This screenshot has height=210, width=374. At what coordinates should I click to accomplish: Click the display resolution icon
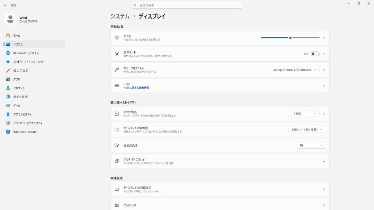point(117,129)
